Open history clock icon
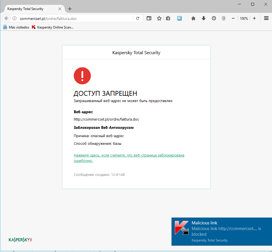Screen dimensions: 272x252 click(214, 18)
